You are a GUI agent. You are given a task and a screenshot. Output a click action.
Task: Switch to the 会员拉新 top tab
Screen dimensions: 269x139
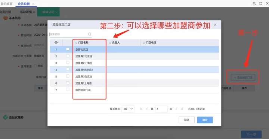click(x=24, y=4)
